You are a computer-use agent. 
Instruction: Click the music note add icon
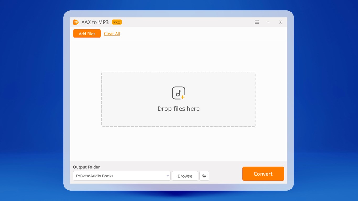[178, 93]
